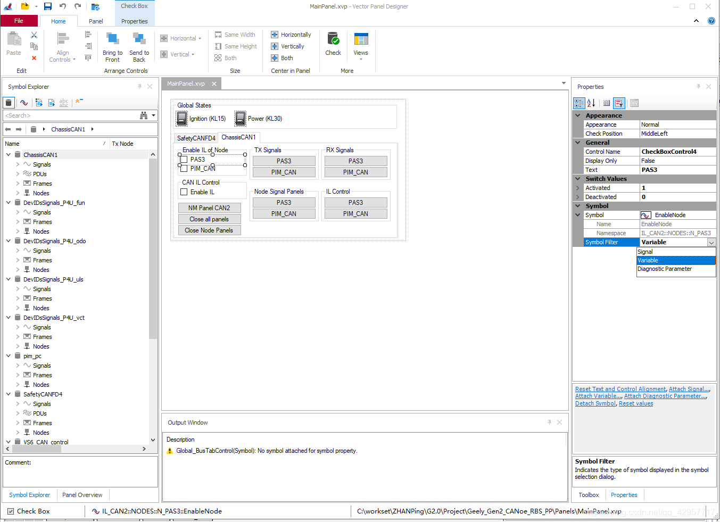
Task: Tick the PAS3 checkbox under Enable IL of Node
Action: [184, 160]
